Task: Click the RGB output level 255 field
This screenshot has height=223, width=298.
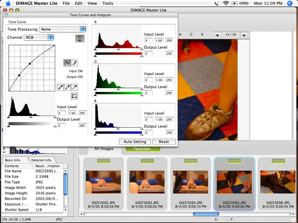Action: click(x=82, y=126)
